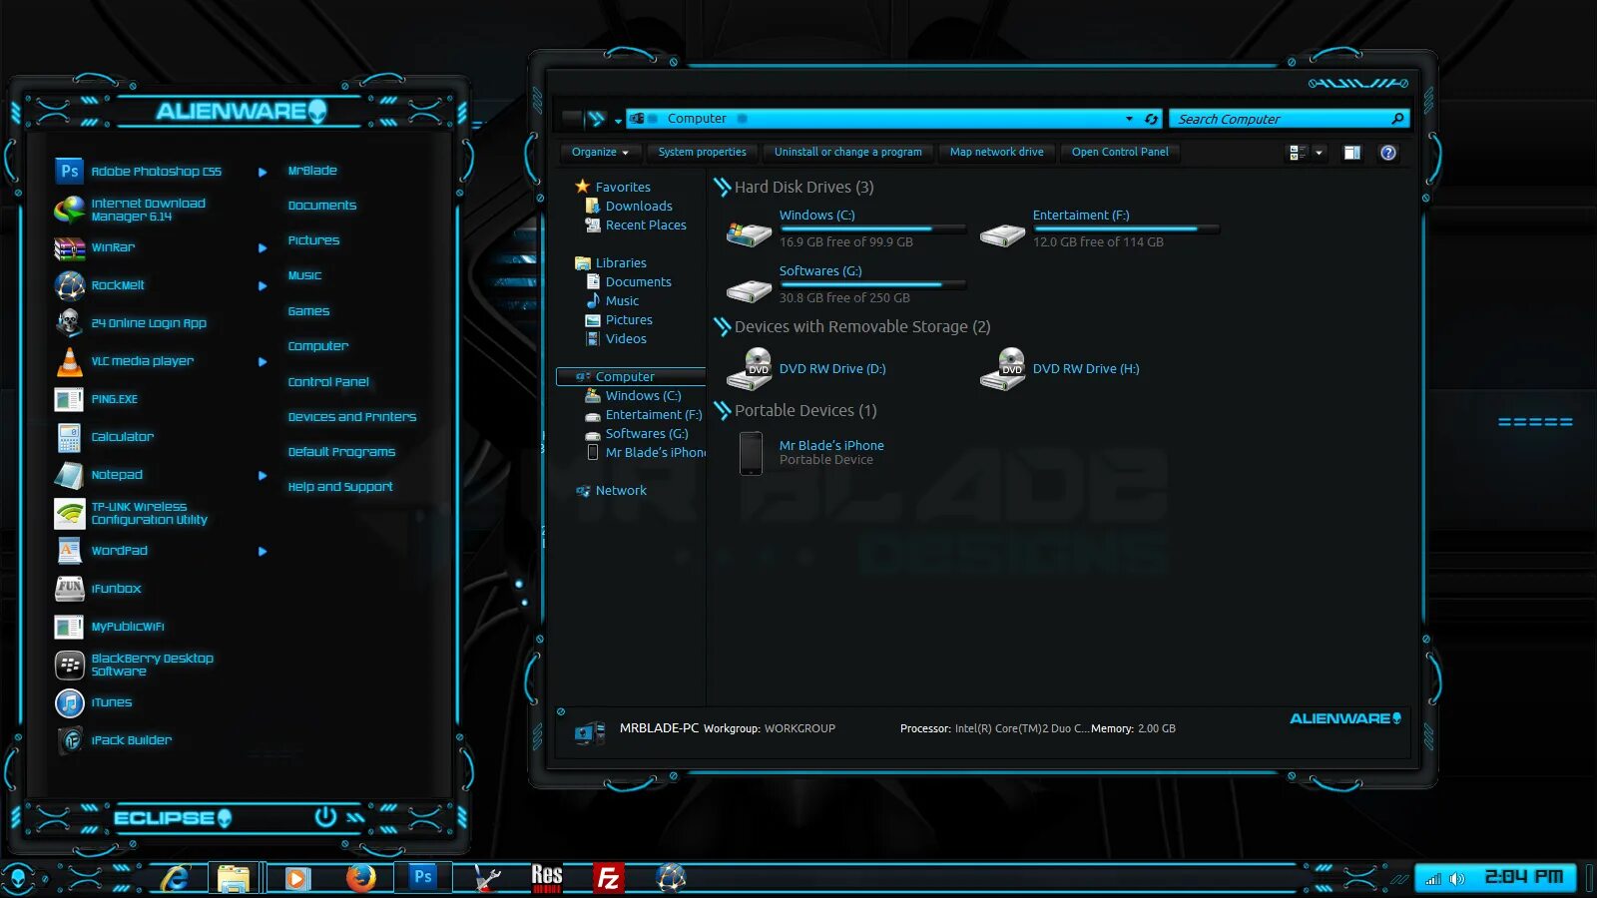The image size is (1597, 898).
Task: Open Adobe Photoshop CS5 from Start menu
Action: pos(69,172)
